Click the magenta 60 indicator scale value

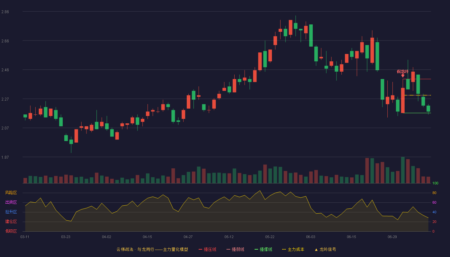point(434,203)
